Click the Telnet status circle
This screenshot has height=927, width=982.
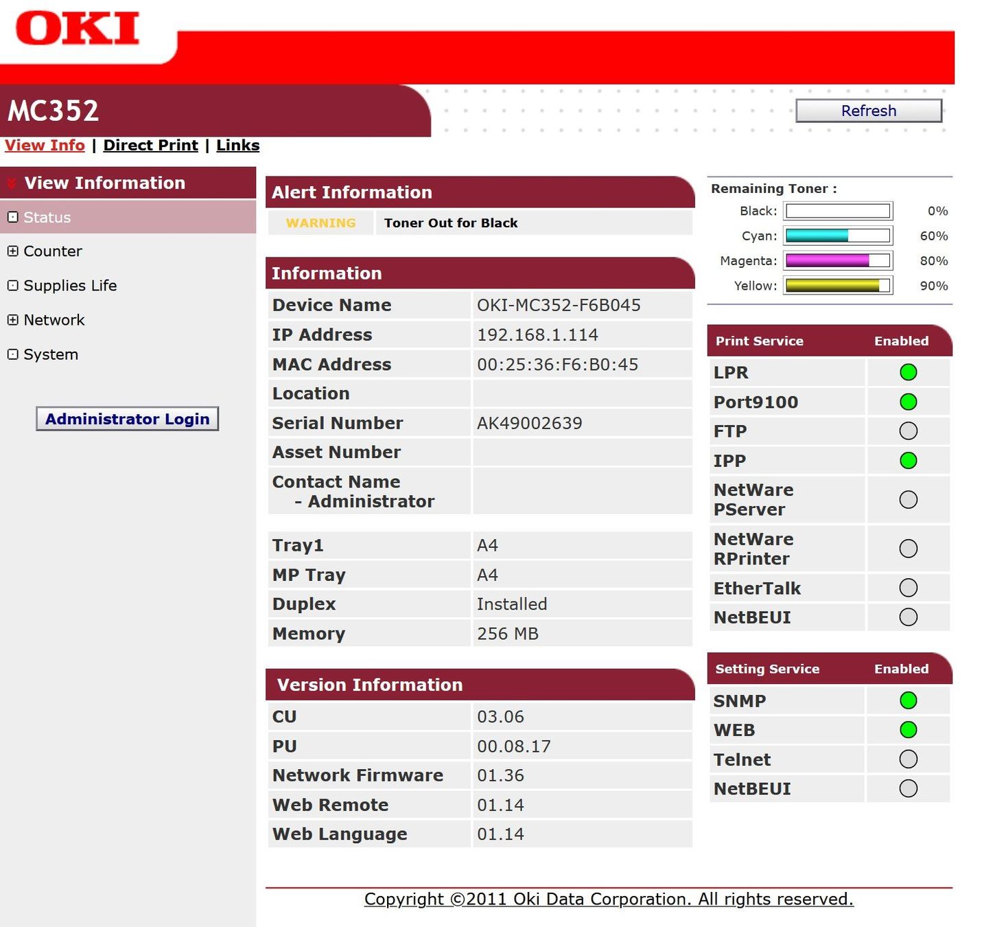point(908,759)
